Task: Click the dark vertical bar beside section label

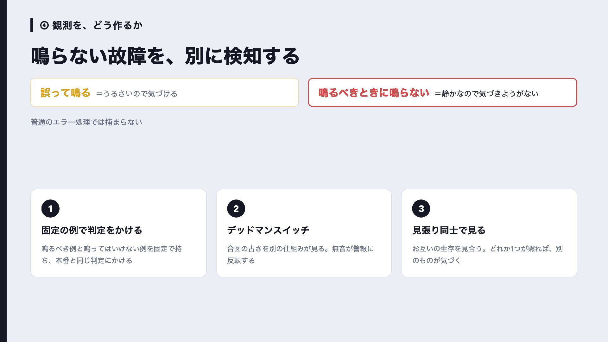Action: (x=32, y=25)
